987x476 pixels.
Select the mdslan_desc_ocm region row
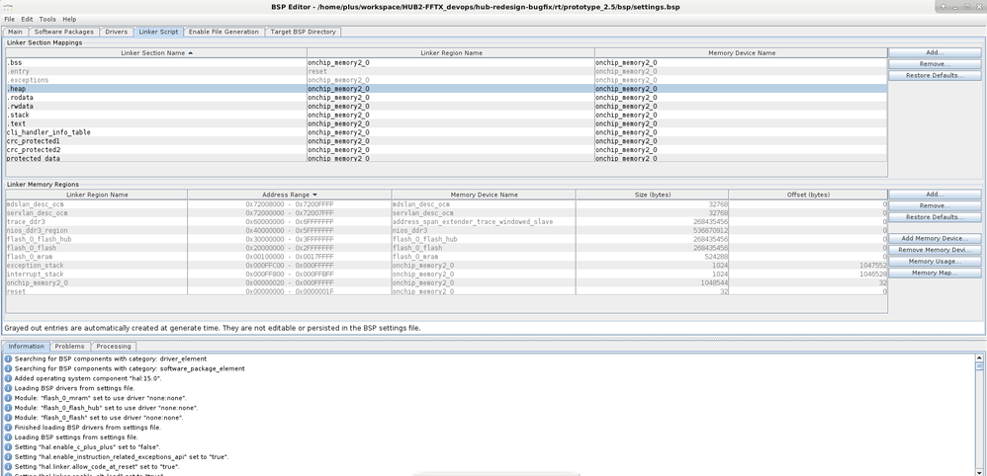click(x=446, y=204)
